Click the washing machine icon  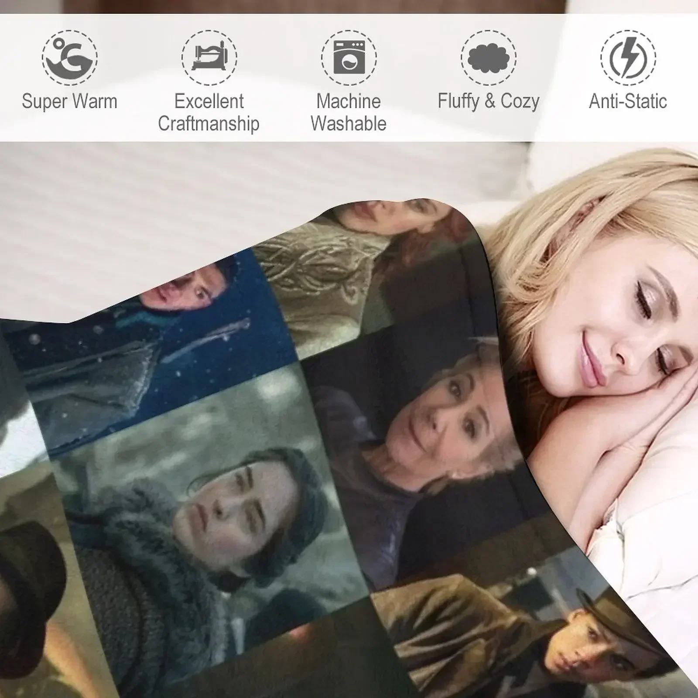point(349,58)
